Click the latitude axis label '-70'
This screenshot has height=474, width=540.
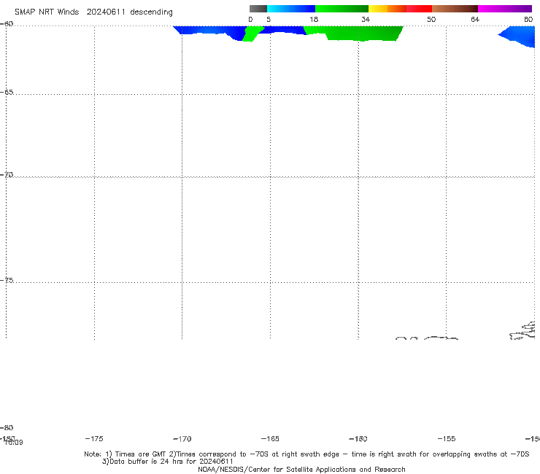coord(7,175)
